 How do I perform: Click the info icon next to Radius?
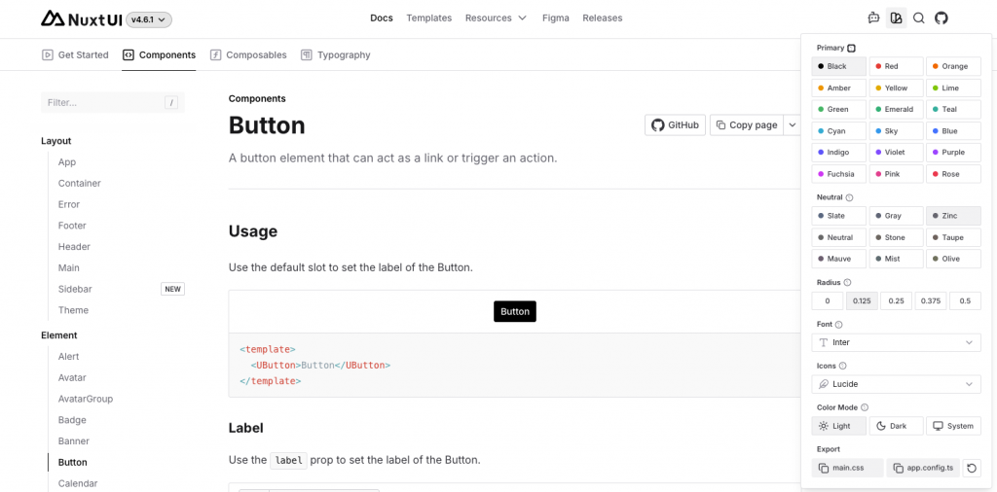(847, 283)
